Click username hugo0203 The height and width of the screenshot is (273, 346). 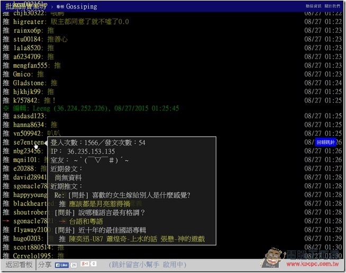pos(27,239)
